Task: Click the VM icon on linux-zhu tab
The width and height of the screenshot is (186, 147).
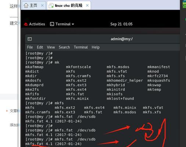Action: 51,6
